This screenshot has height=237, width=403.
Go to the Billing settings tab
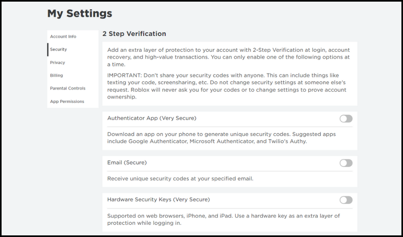(57, 76)
